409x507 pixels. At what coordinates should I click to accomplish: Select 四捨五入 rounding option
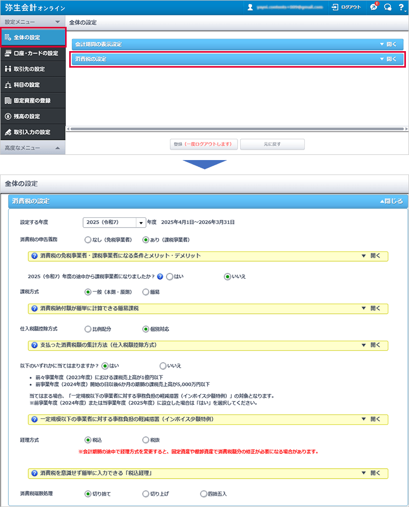(203, 494)
